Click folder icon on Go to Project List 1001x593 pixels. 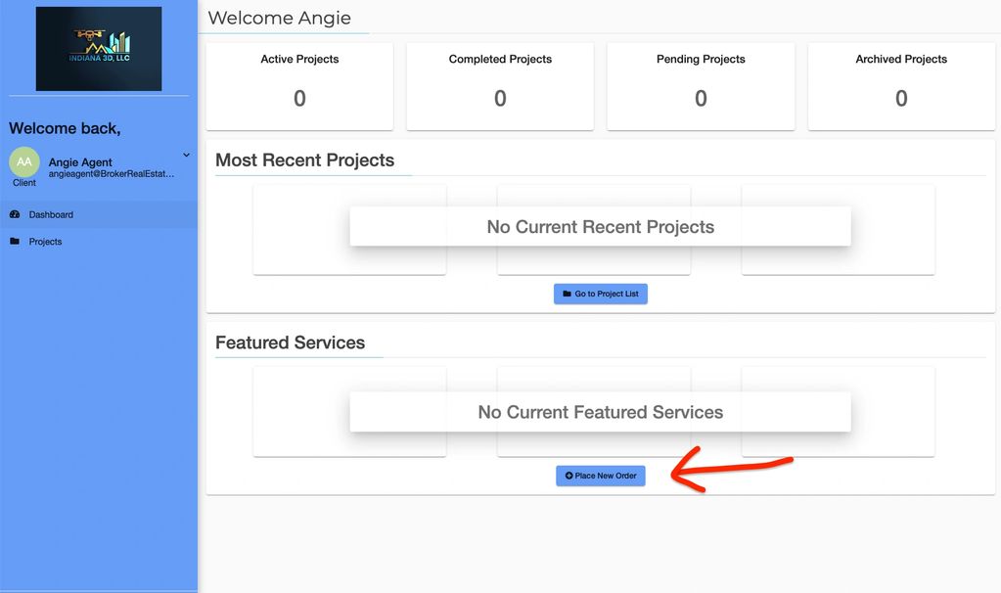(567, 294)
